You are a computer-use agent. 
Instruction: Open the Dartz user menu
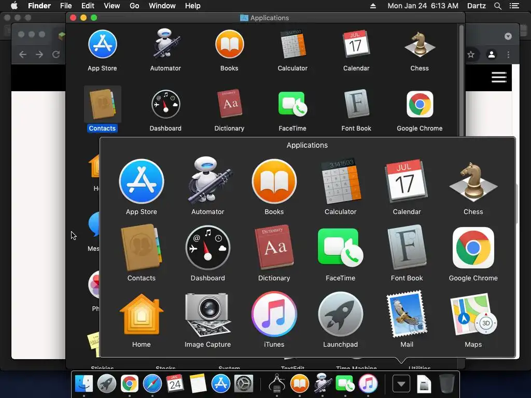pos(477,6)
